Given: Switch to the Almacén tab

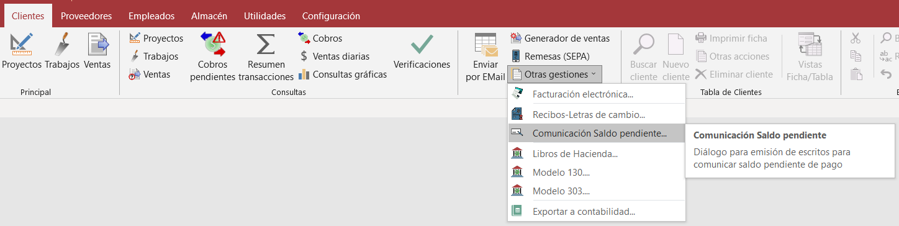Looking at the screenshot, I should coord(209,16).
